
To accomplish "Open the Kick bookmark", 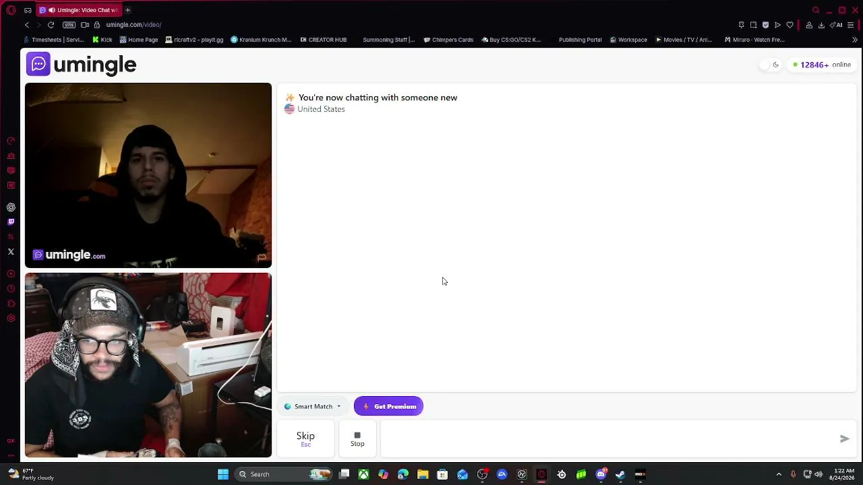I will pyautogui.click(x=102, y=40).
